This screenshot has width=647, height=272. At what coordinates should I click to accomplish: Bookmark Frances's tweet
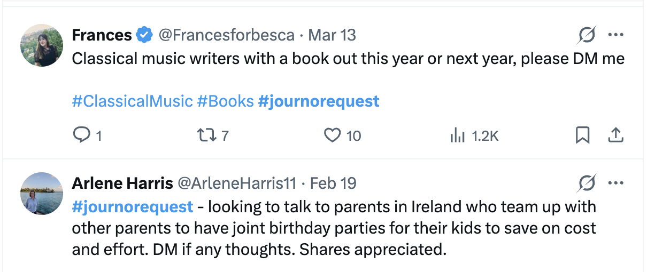coord(582,135)
